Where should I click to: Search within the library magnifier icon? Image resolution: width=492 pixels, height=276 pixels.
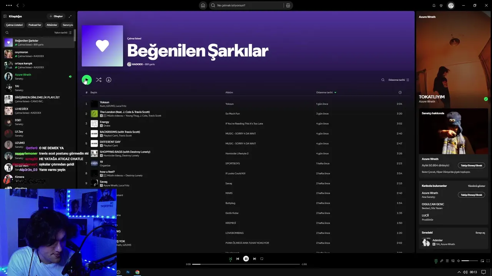point(7,33)
